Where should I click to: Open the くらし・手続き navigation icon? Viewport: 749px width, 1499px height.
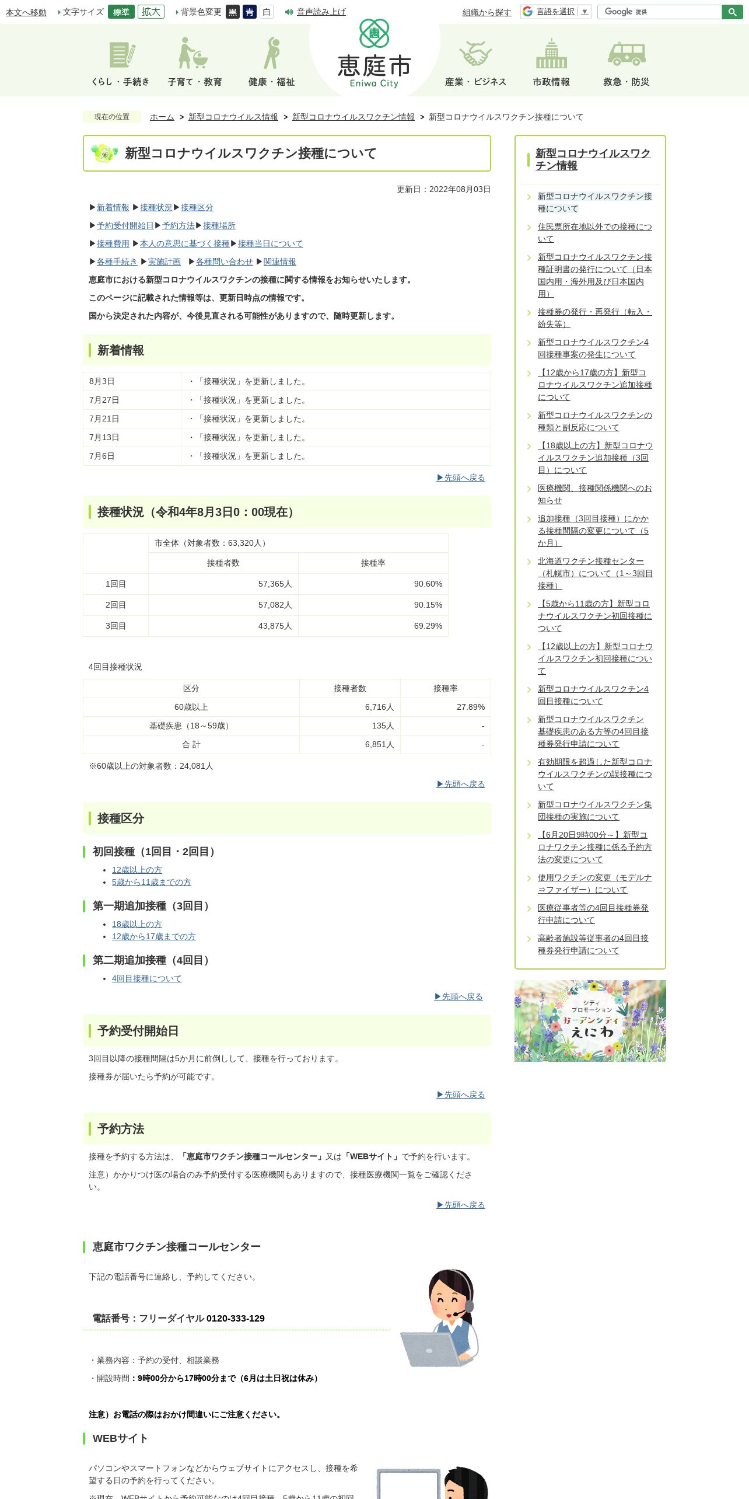[120, 63]
